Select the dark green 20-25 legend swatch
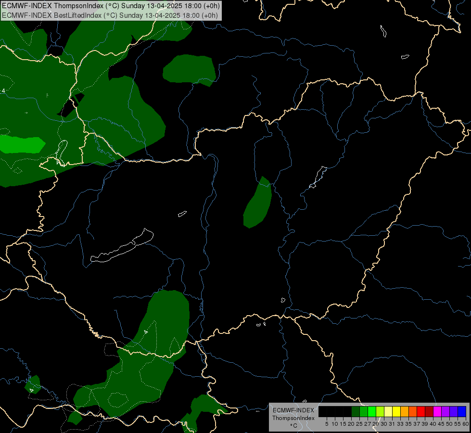This screenshot has height=433, width=471. (356, 411)
